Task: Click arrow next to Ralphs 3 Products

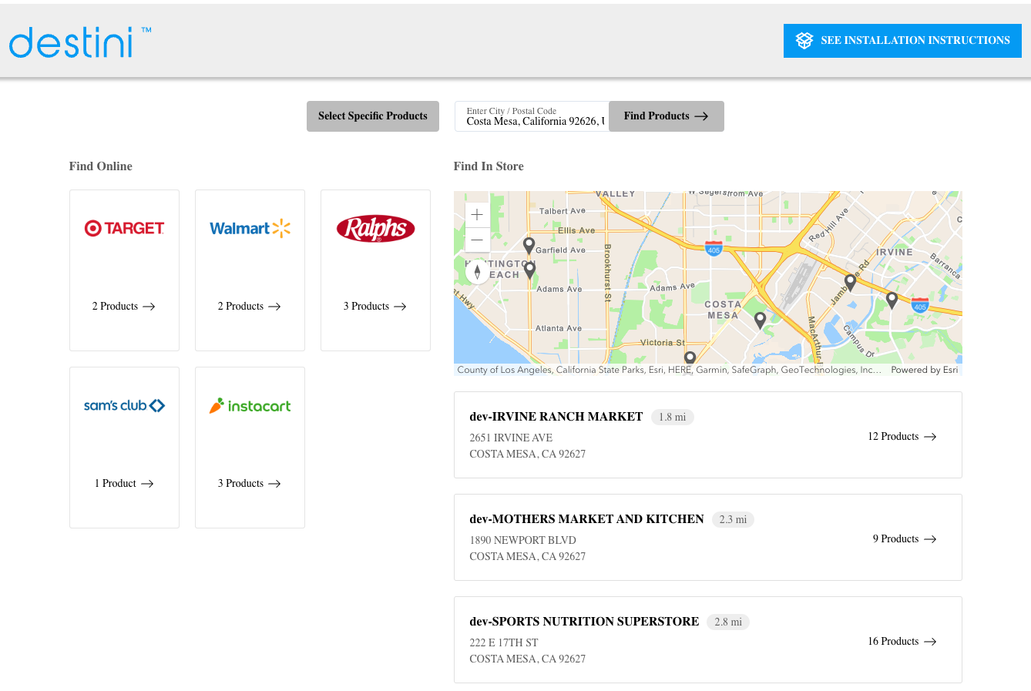Action: (400, 307)
